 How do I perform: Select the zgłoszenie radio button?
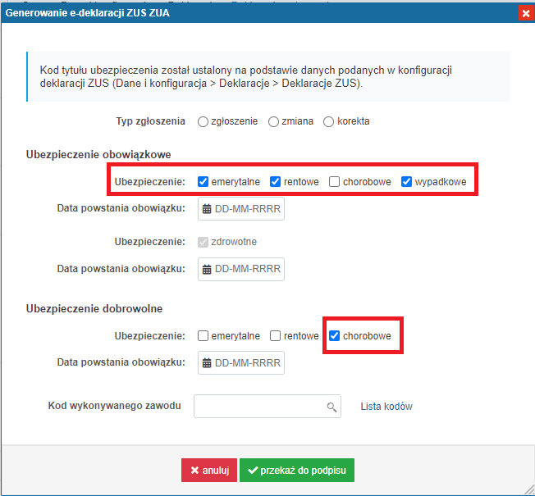(203, 121)
